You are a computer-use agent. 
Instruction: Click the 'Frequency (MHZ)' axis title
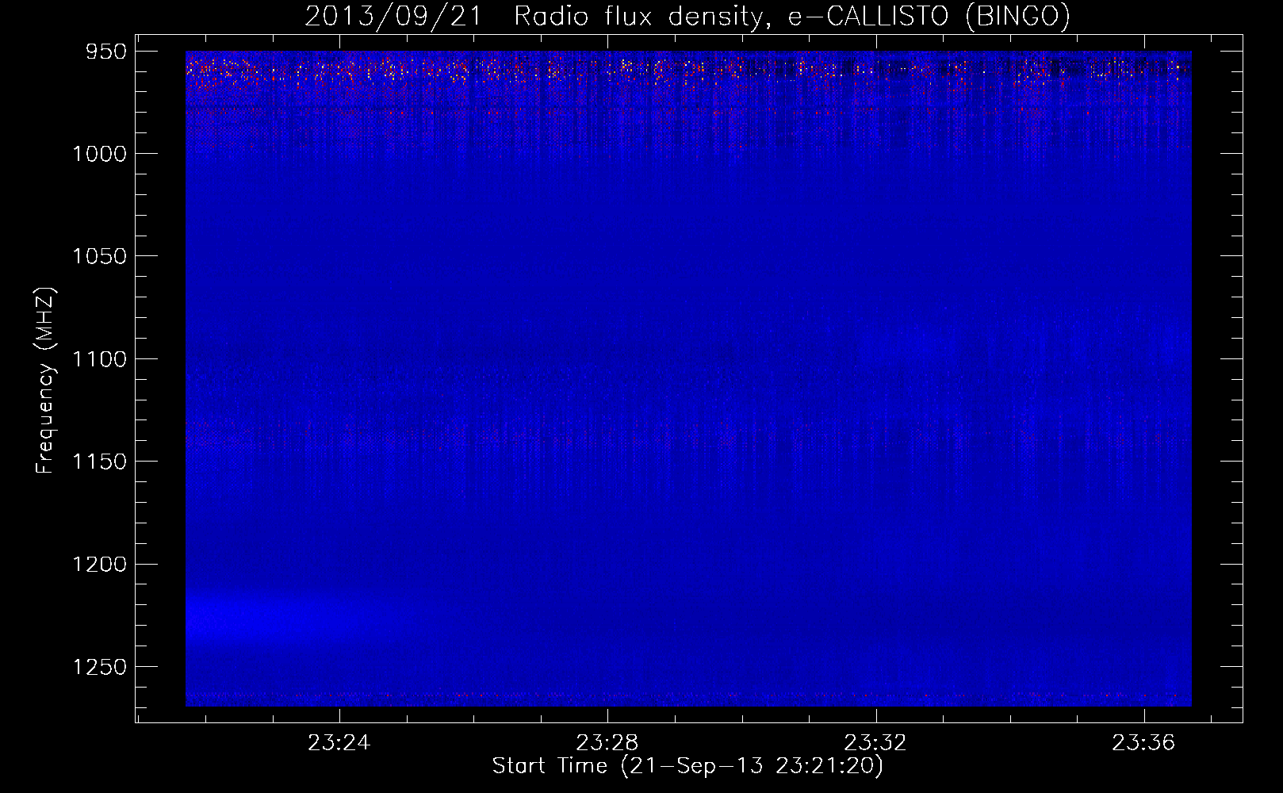pyautogui.click(x=45, y=381)
